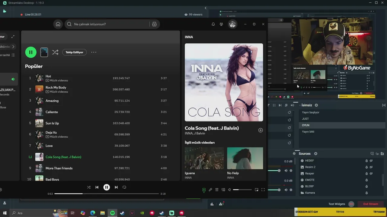Adjust the Spotify volume slider
387x217 pixels.
(x=242, y=190)
